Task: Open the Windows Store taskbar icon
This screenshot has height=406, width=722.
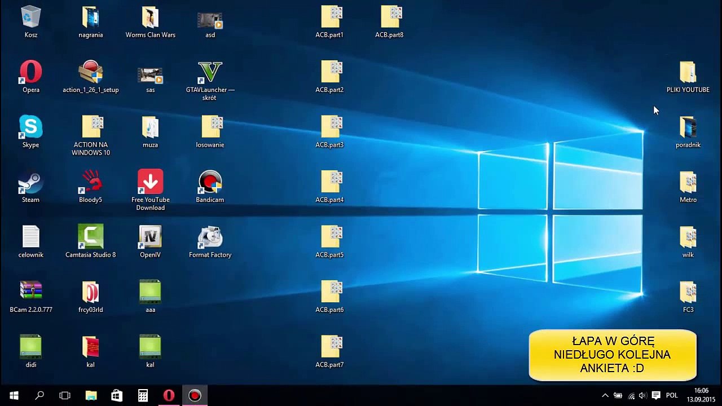Action: click(x=117, y=396)
